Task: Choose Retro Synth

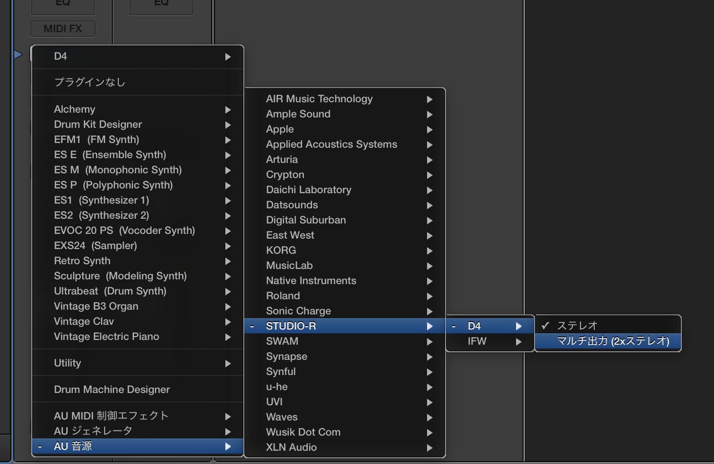Action: click(138, 261)
